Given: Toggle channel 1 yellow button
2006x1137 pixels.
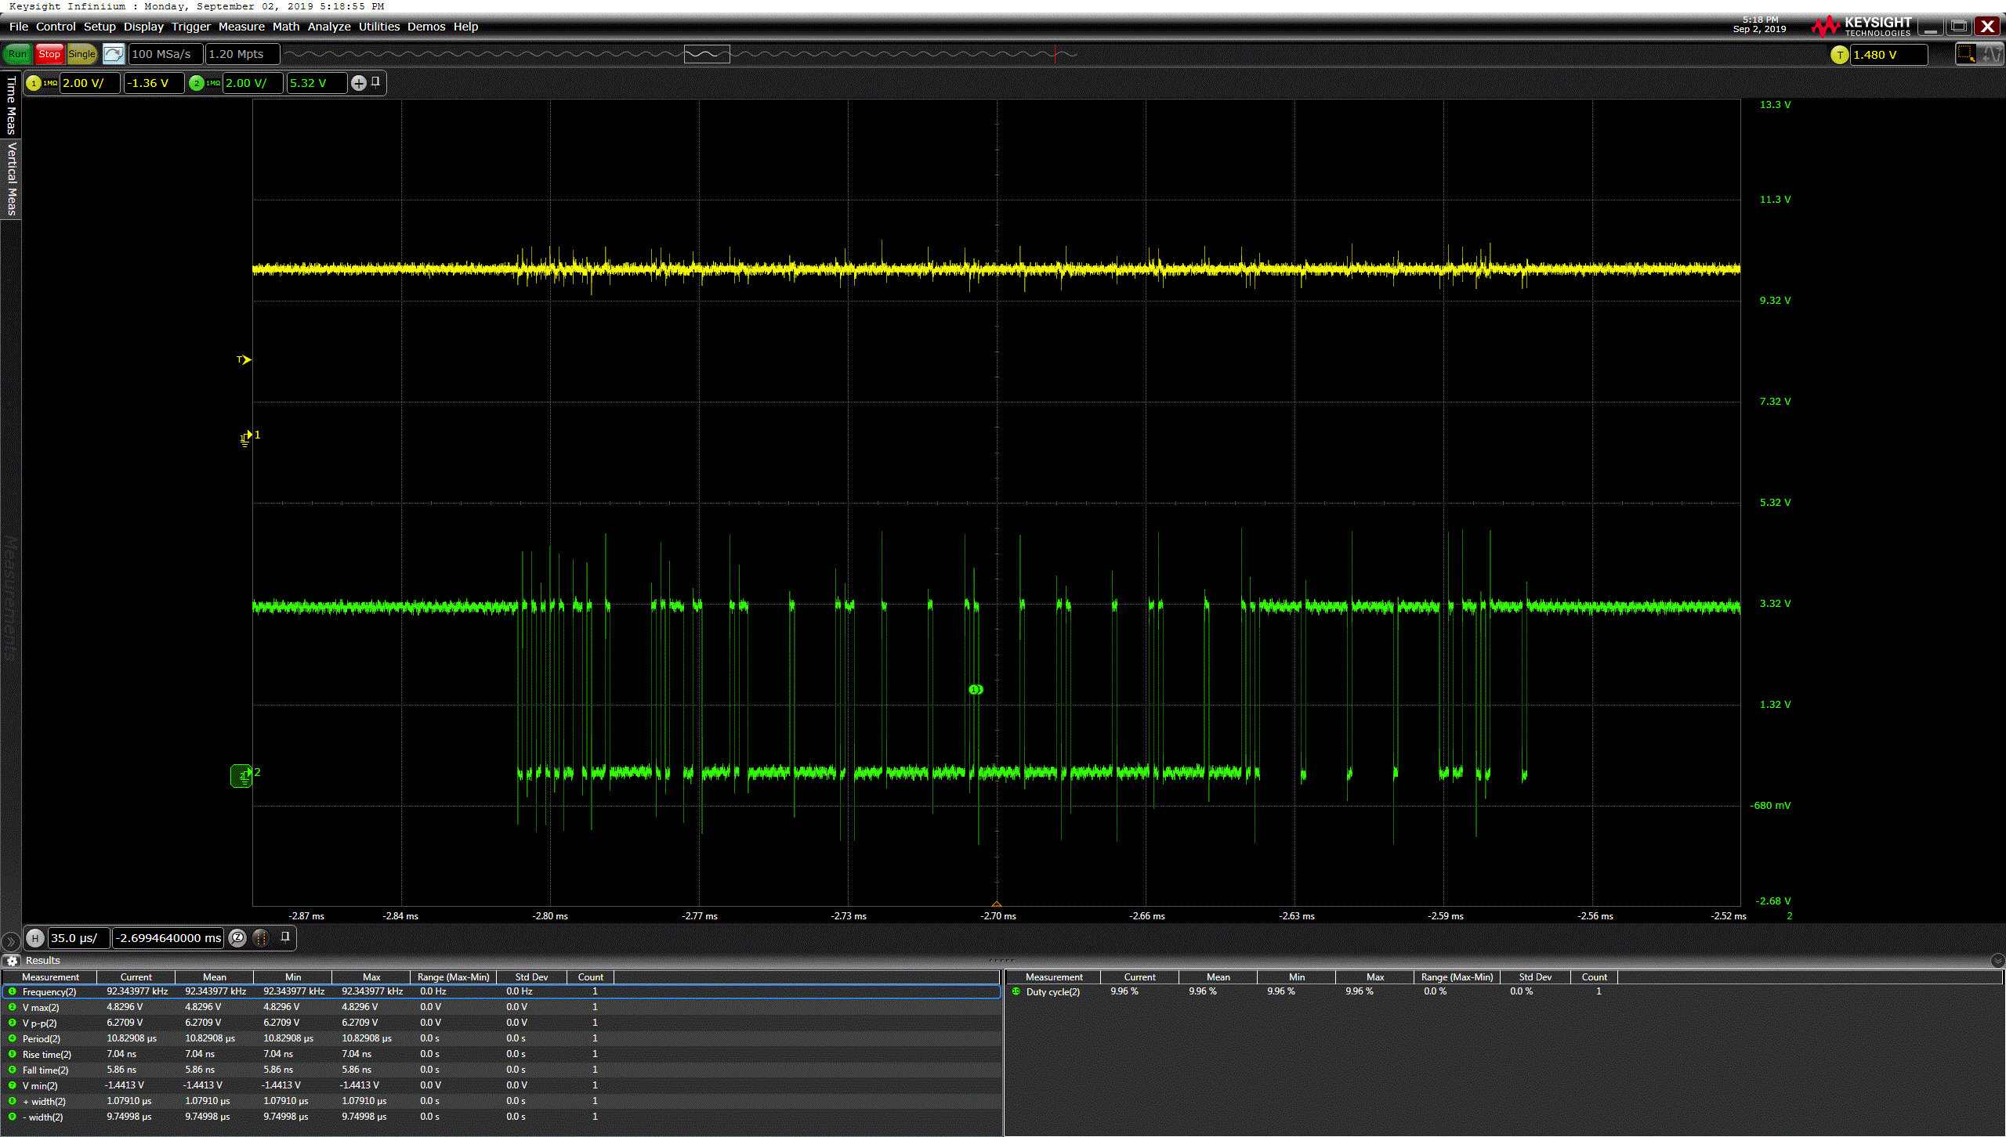Looking at the screenshot, I should pyautogui.click(x=34, y=83).
